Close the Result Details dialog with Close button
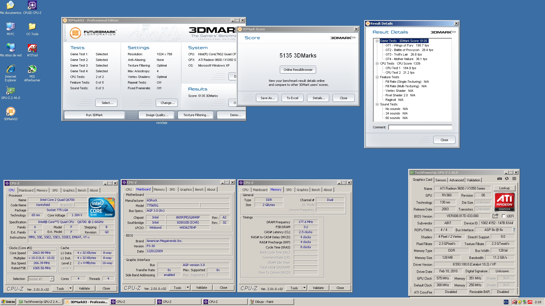Image resolution: width=545 pixels, height=306 pixels. 444,140
